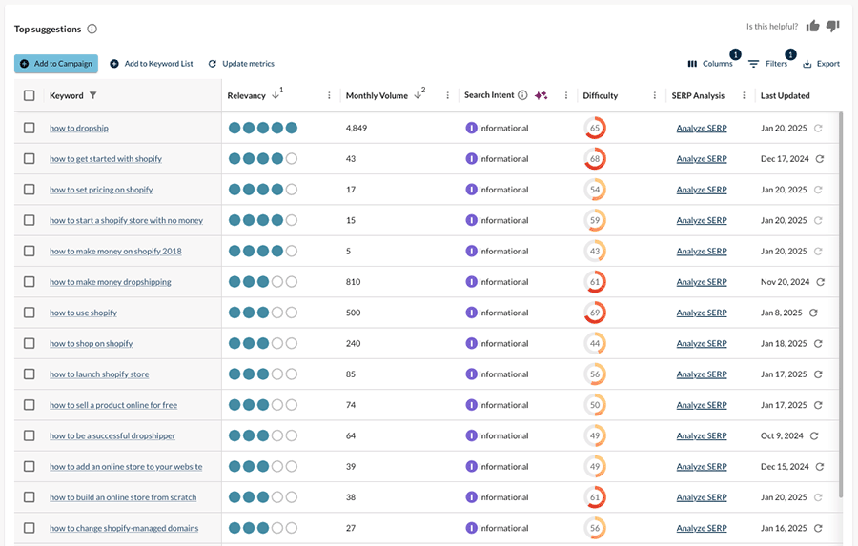Click monthly volume value 4,849
The width and height of the screenshot is (858, 546).
pos(357,128)
